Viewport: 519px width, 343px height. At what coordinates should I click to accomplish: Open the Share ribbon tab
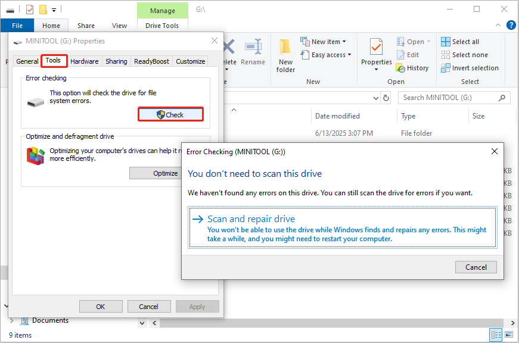pyautogui.click(x=86, y=26)
